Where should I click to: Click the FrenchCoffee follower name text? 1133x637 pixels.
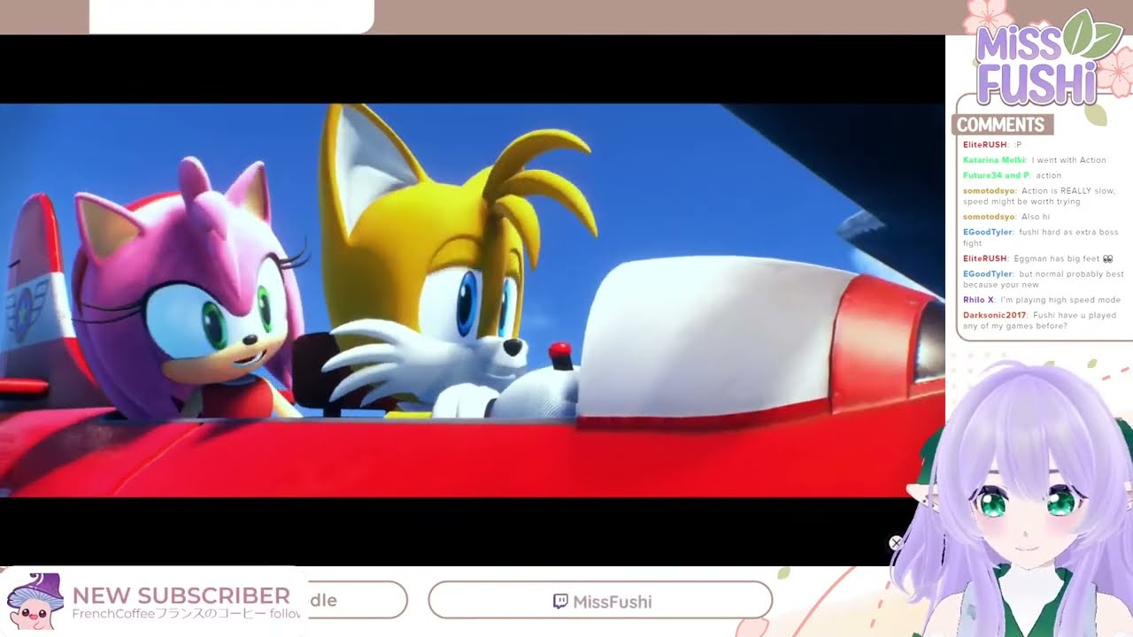click(x=186, y=614)
